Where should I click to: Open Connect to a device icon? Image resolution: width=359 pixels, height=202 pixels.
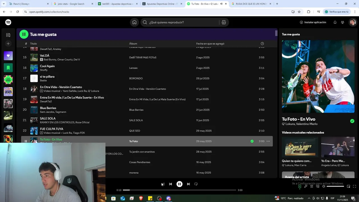(317, 186)
